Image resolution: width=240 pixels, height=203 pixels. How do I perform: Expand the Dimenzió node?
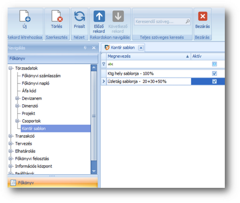[x=17, y=106]
